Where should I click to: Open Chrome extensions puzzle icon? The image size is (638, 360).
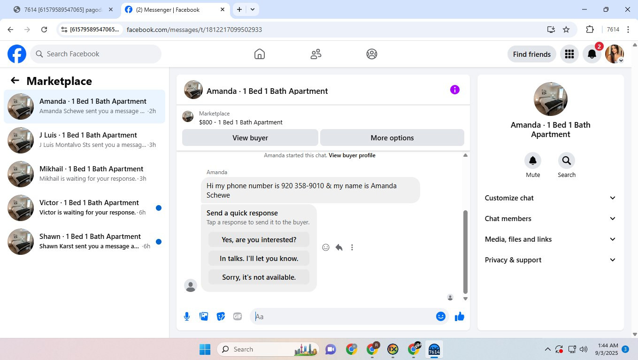coord(590,30)
